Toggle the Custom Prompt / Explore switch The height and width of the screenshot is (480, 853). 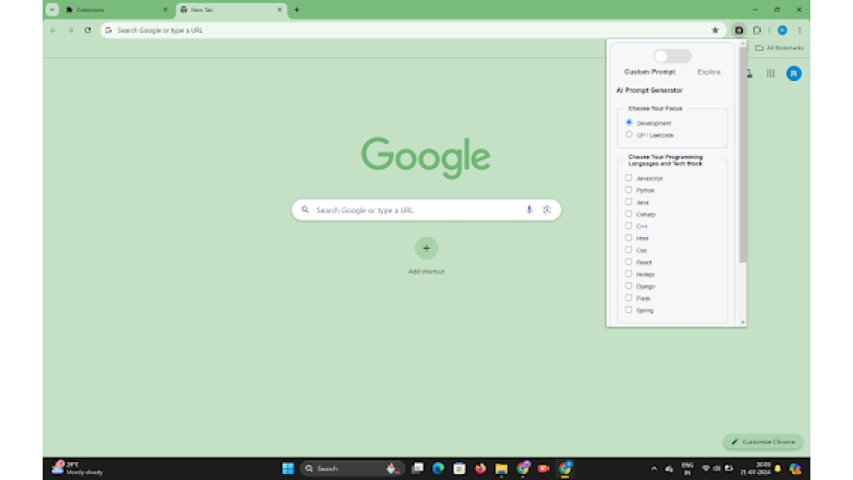(672, 56)
